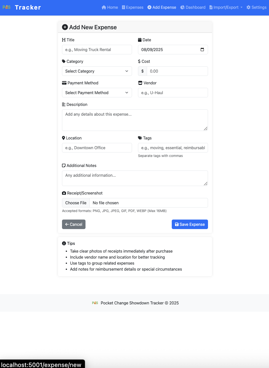
Task: Click into the Cost amount field
Action: tap(177, 71)
